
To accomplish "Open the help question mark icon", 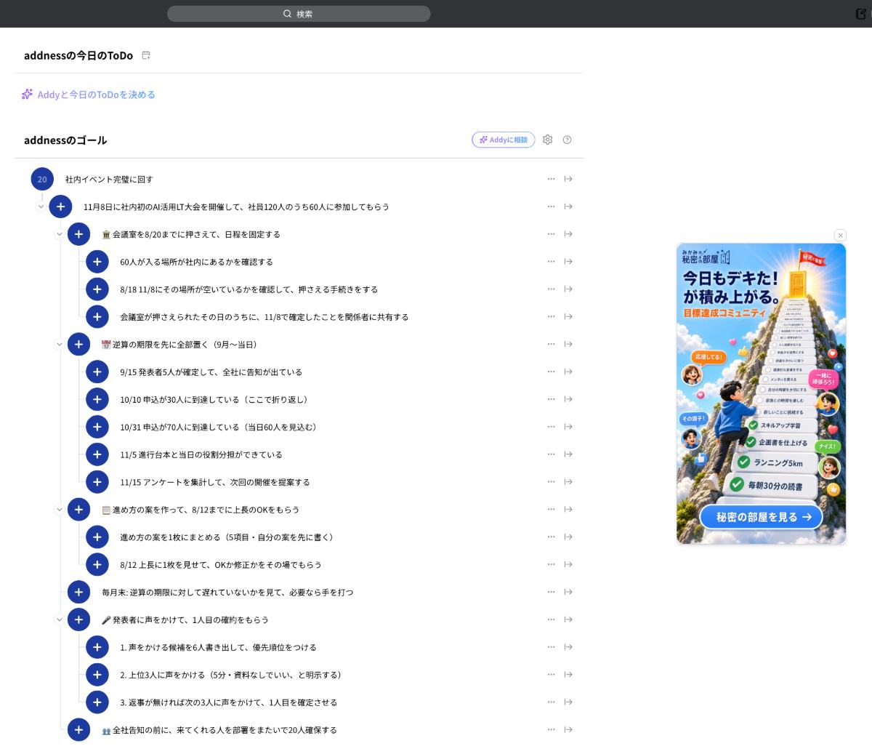I will pos(568,140).
